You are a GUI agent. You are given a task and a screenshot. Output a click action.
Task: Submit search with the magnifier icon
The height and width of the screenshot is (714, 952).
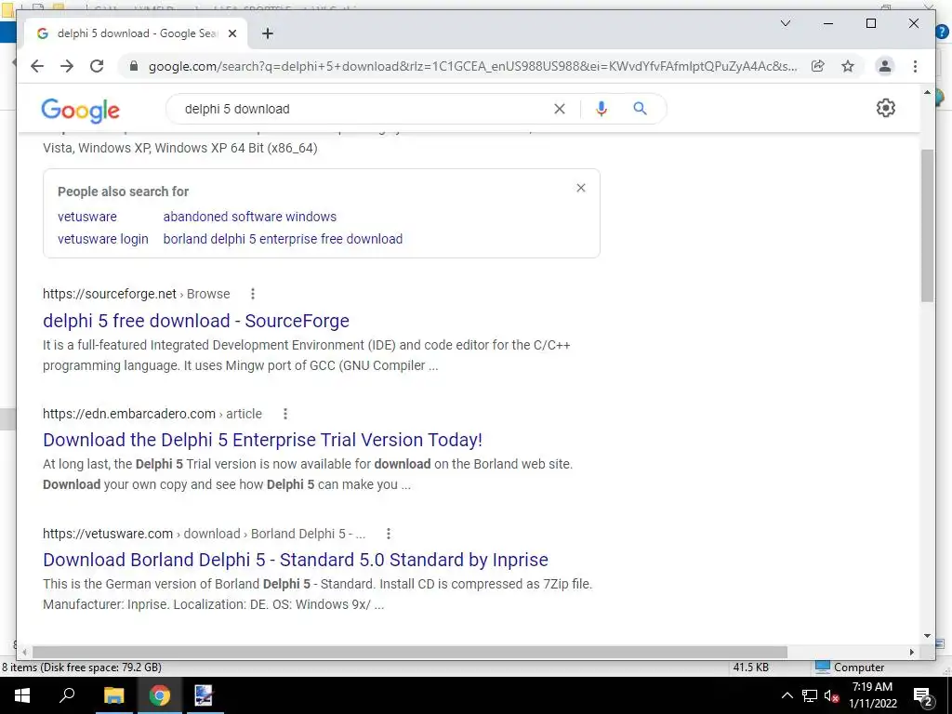(x=640, y=109)
